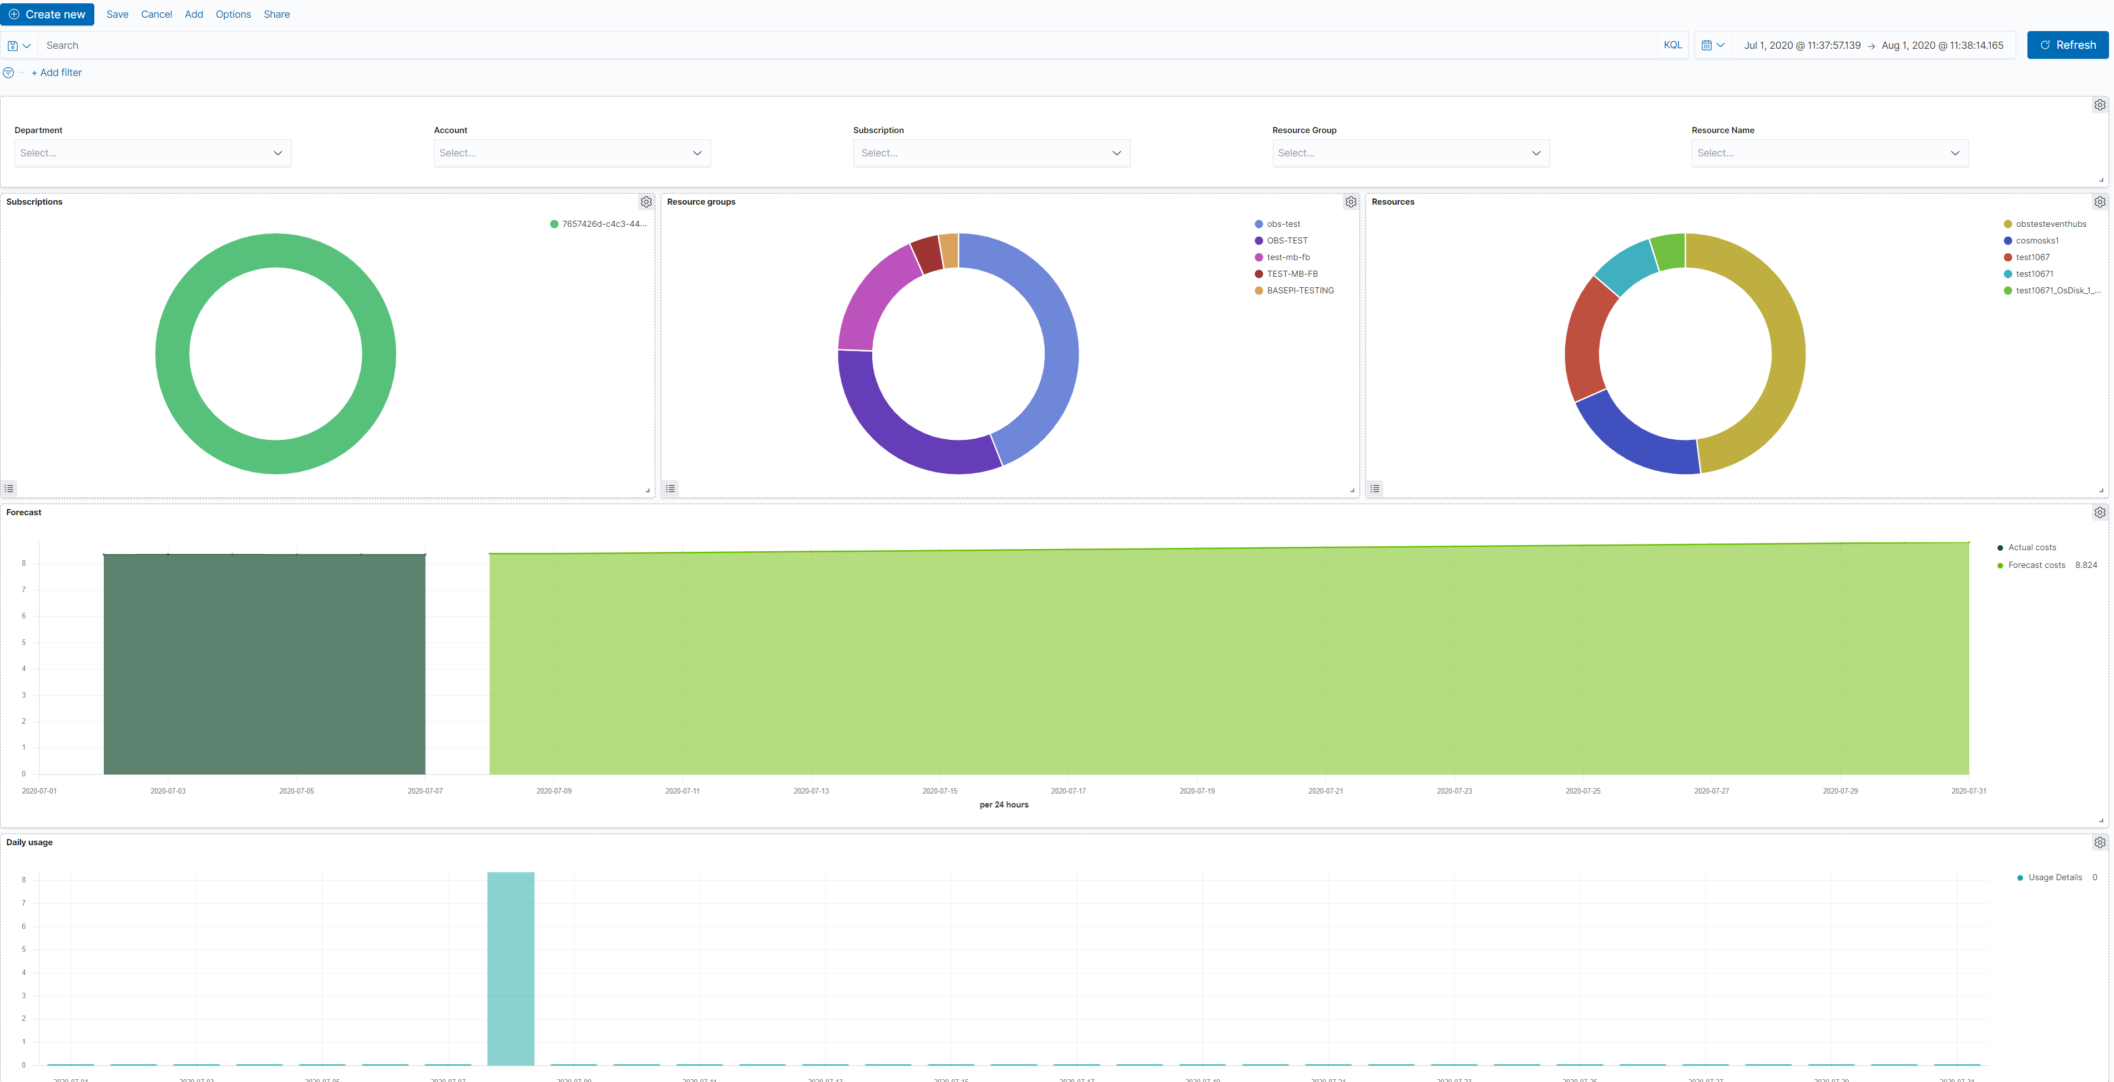Open the gear settings on the Subscriptions panel
2114x1082 pixels.
pos(646,202)
